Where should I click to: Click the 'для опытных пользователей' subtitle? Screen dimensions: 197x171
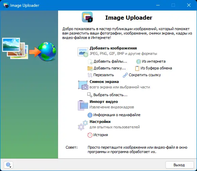click(114, 127)
